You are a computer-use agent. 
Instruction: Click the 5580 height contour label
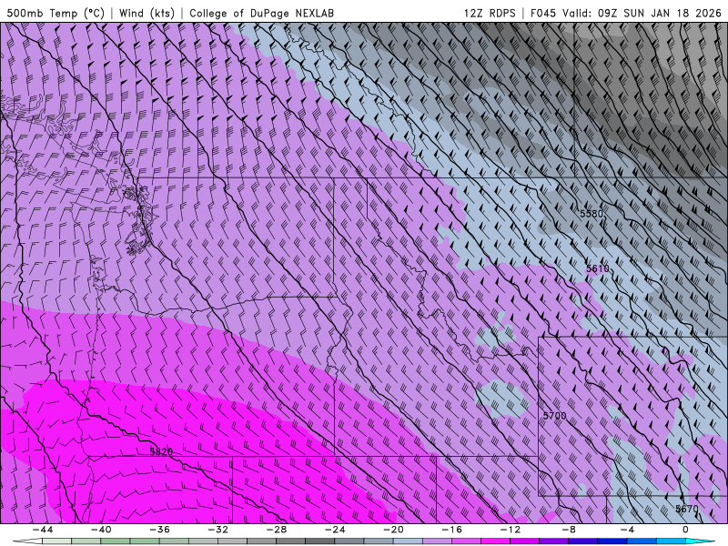point(591,214)
